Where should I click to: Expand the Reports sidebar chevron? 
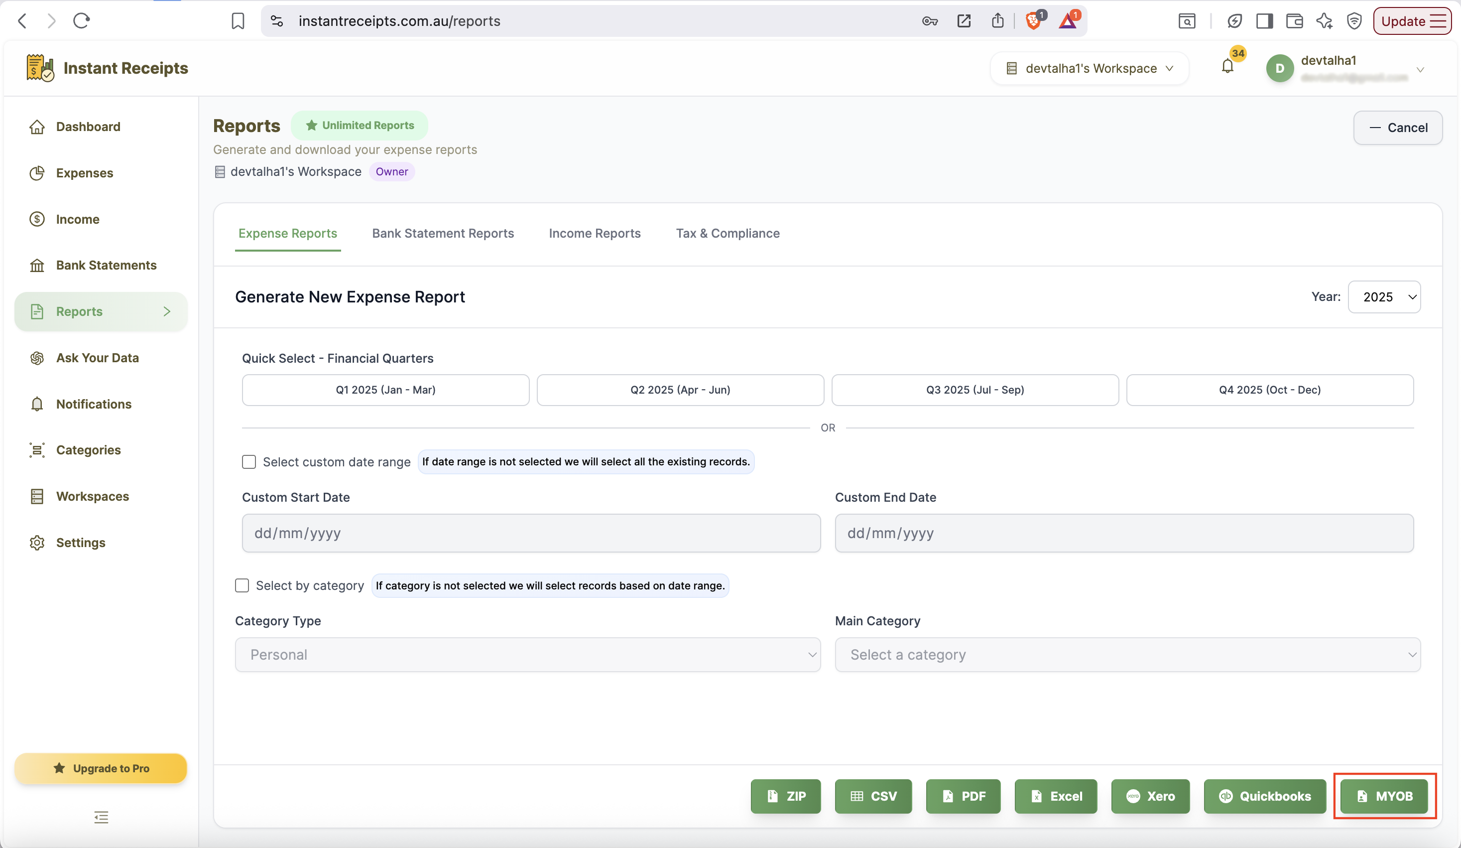(x=167, y=311)
